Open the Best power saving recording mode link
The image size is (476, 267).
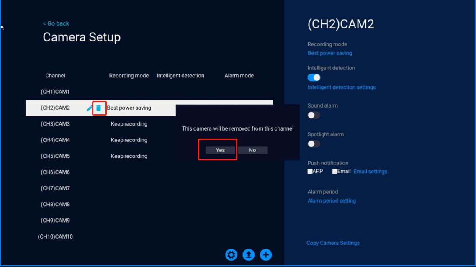(329, 53)
